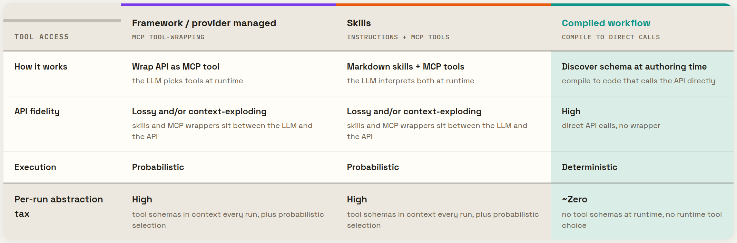
Task: Click the purple bar above Framework column
Action: (228, 5)
